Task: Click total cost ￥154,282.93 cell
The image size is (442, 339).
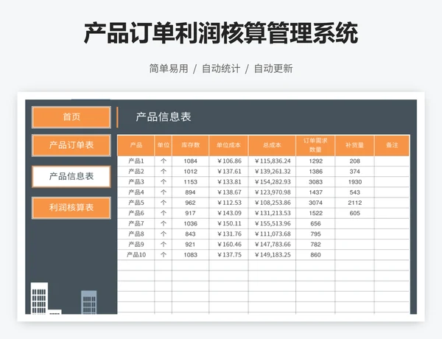Action: tap(273, 182)
